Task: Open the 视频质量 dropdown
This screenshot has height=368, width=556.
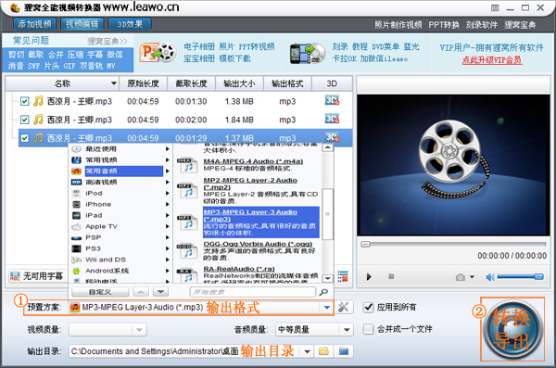Action: 107,330
